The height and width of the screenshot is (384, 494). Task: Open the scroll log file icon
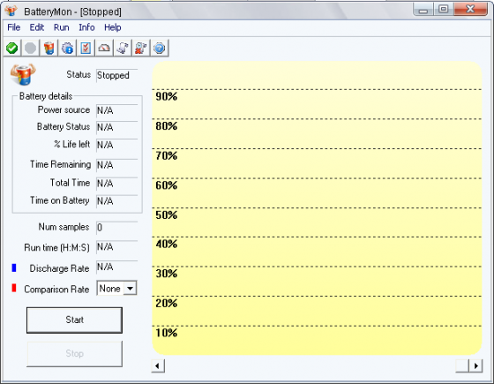pos(123,49)
